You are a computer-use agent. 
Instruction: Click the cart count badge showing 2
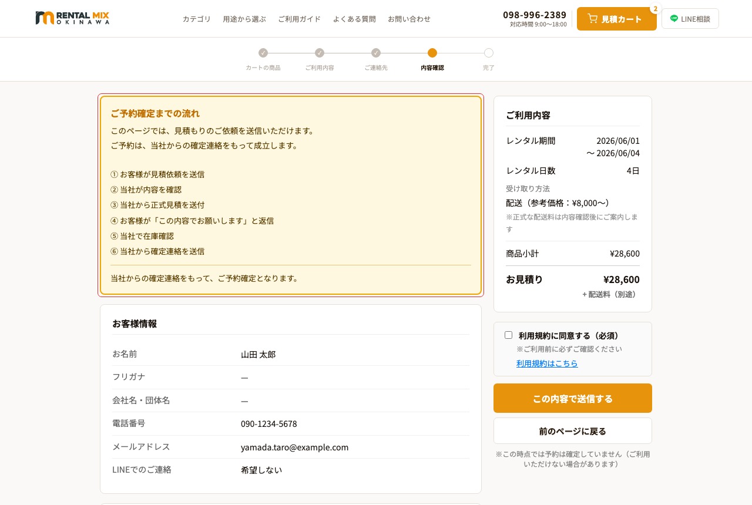pos(655,9)
